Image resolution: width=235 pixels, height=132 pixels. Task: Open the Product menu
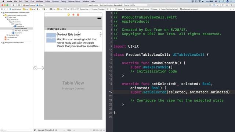tap(55, 1)
